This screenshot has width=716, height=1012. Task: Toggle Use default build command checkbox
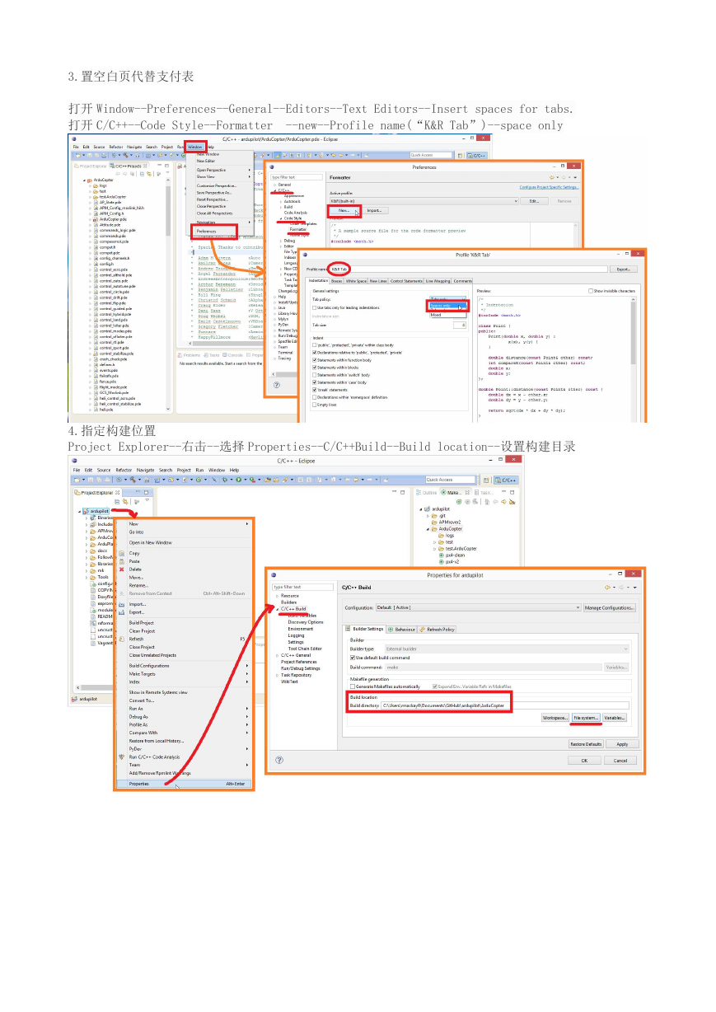(x=353, y=658)
